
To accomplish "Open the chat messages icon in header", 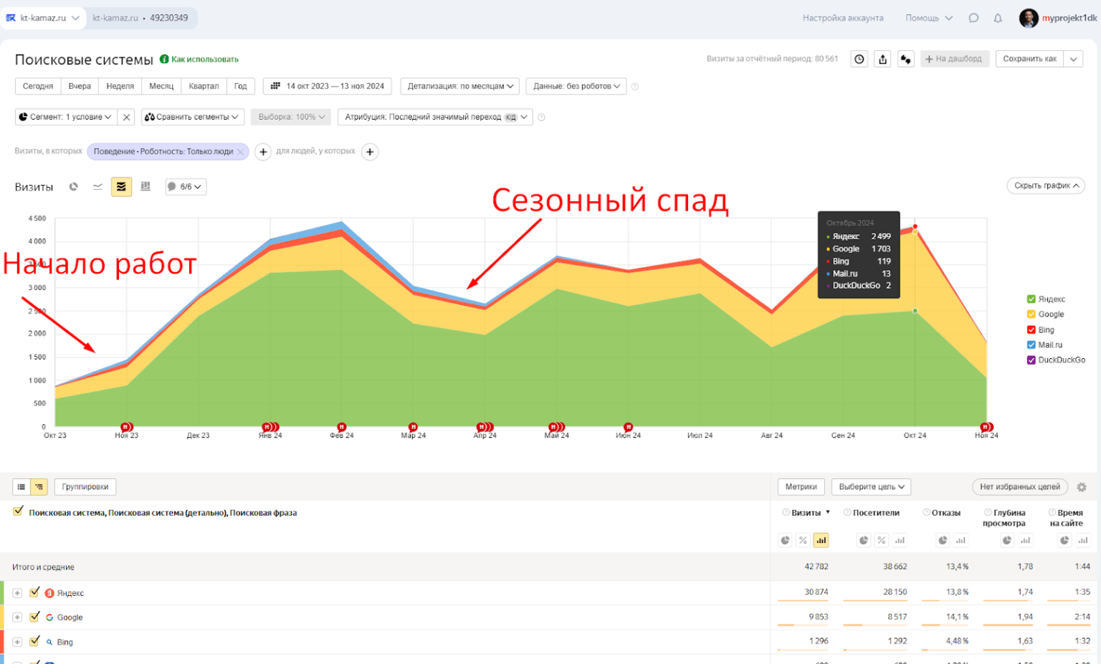I will click(973, 18).
